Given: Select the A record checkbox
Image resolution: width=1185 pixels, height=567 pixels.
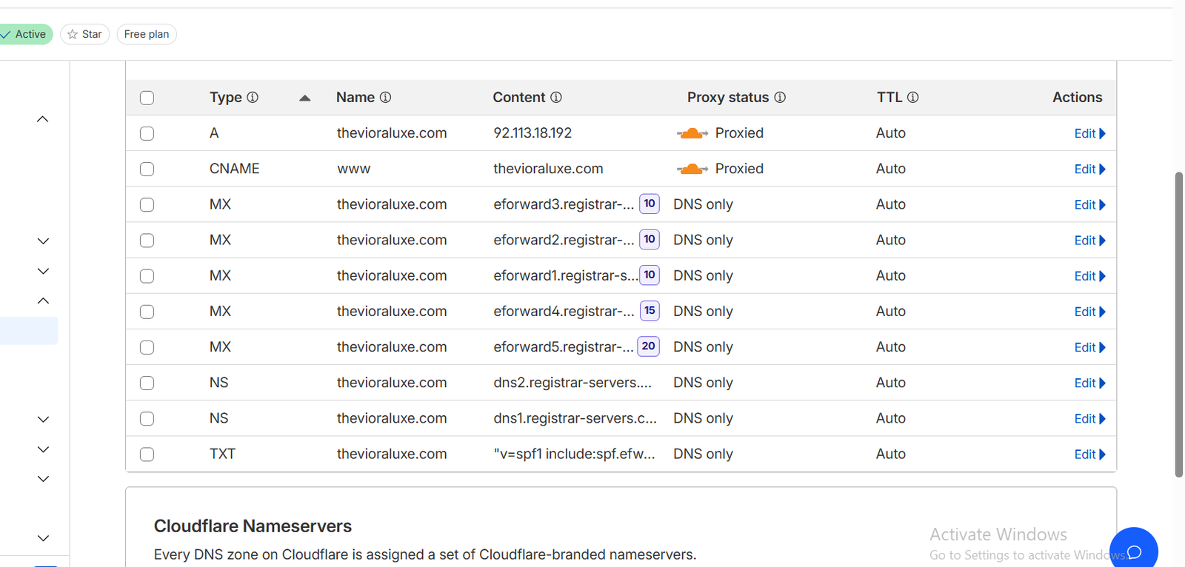Looking at the screenshot, I should tap(147, 133).
